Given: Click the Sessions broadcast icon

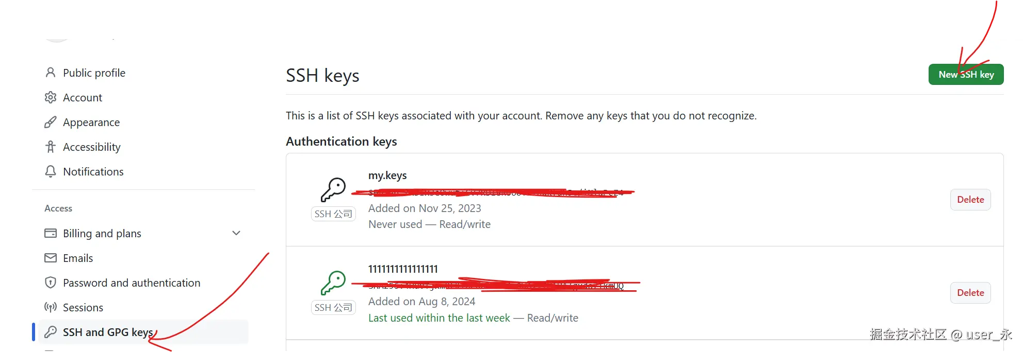Looking at the screenshot, I should coord(51,307).
